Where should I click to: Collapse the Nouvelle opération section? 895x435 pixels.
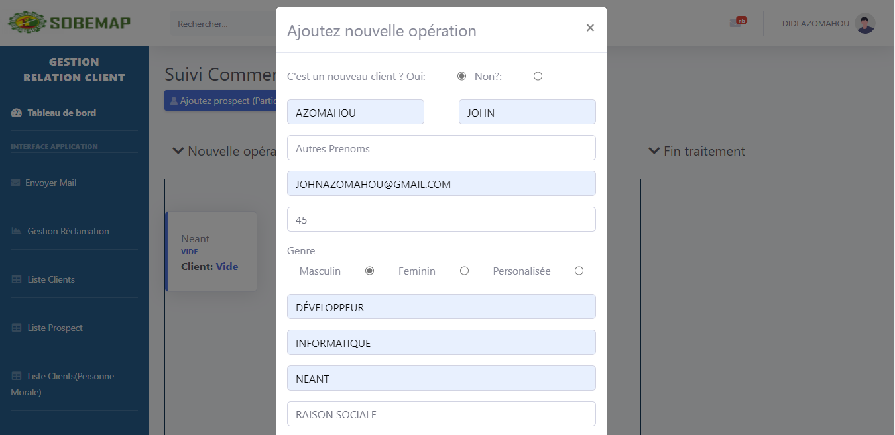point(178,151)
